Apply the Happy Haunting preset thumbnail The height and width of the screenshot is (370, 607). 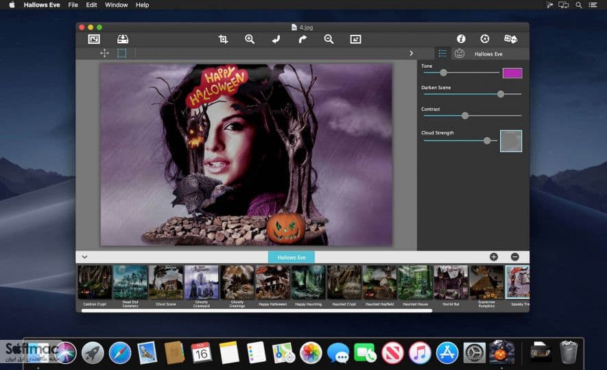point(308,282)
